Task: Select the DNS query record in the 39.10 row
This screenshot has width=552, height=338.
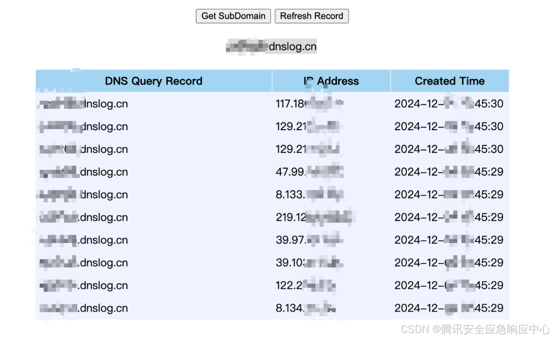Action: pos(84,263)
